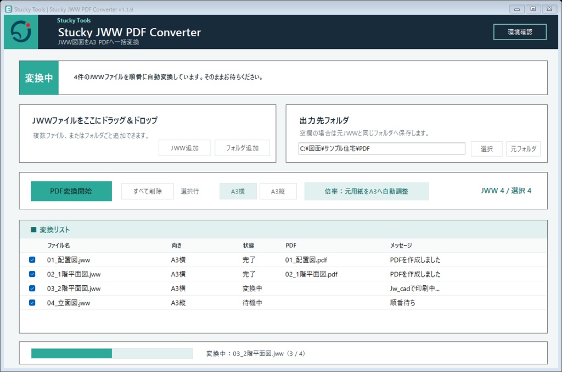Click the A3縦 cell in 04_立面図 row
Image resolution: width=562 pixels, height=372 pixels.
tap(178, 303)
